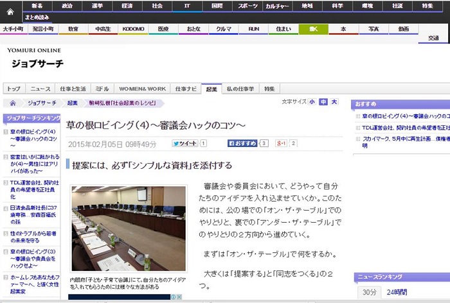
Task: Open the カルチャー section
Action: [x=277, y=6]
